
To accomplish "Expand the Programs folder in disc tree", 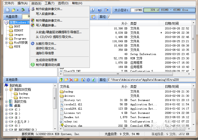I will (6, 38).
